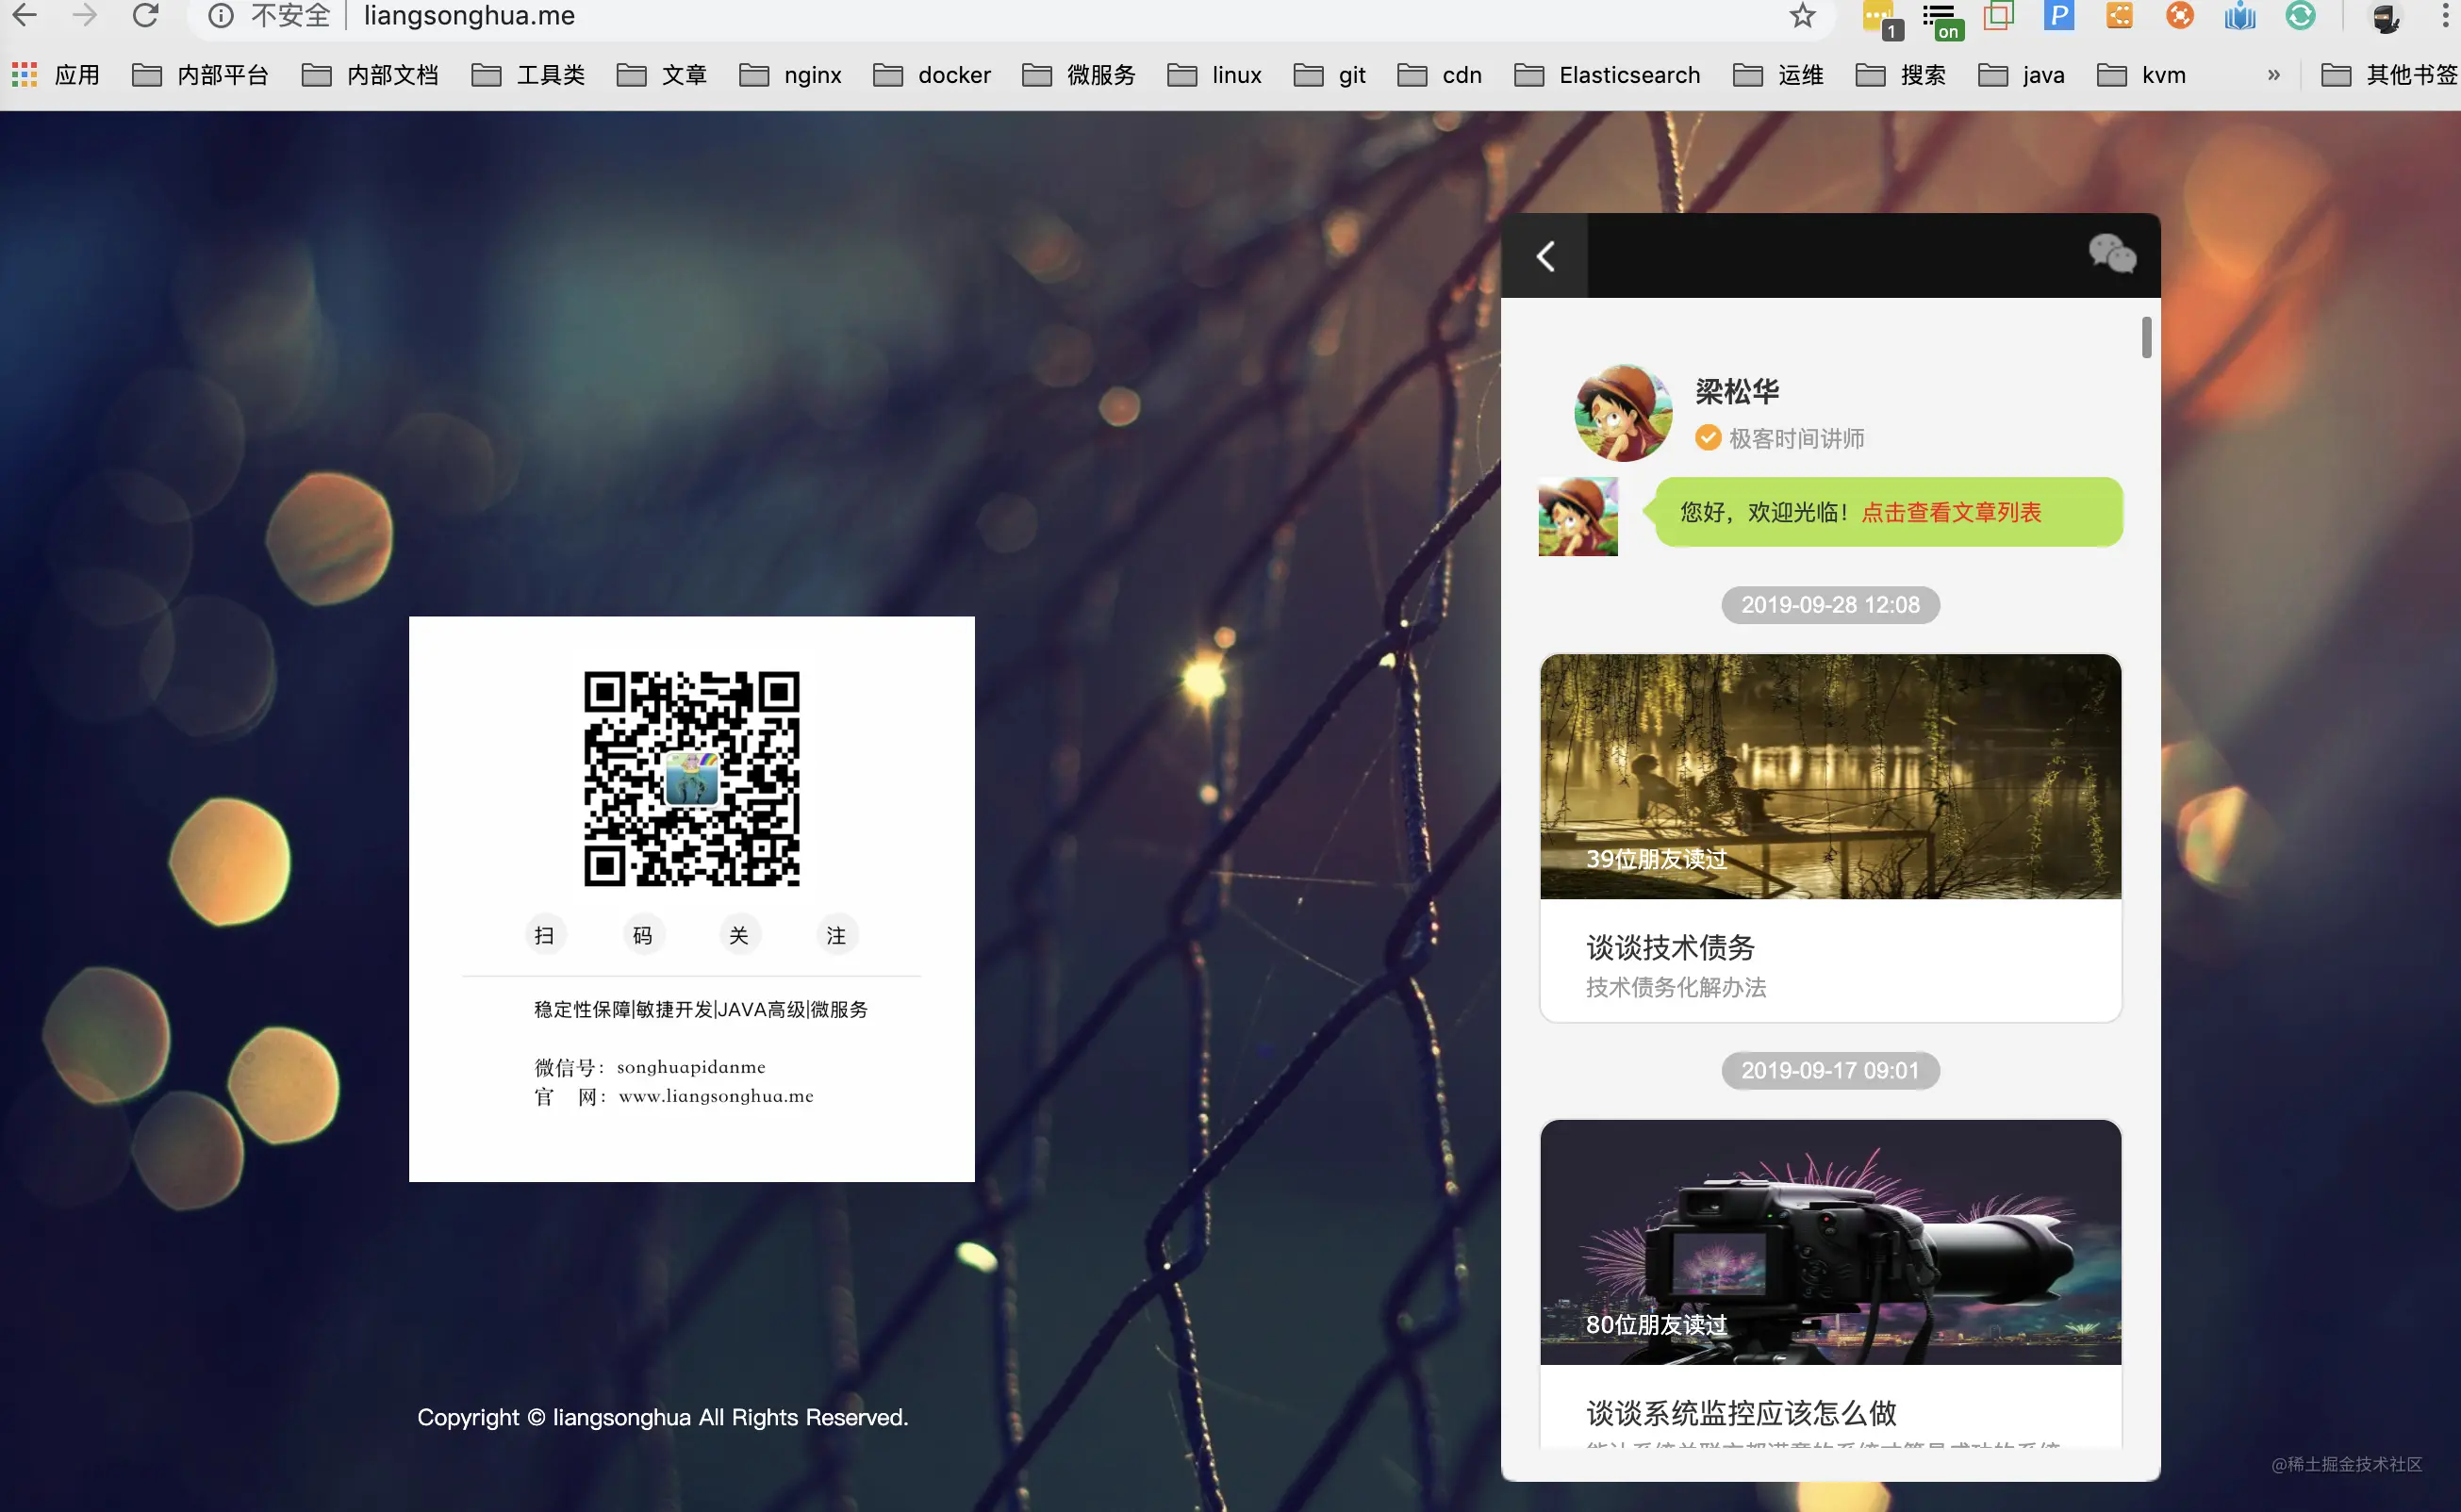The width and height of the screenshot is (2461, 1512).
Task: Go back using the browser back arrow
Action: 24,15
